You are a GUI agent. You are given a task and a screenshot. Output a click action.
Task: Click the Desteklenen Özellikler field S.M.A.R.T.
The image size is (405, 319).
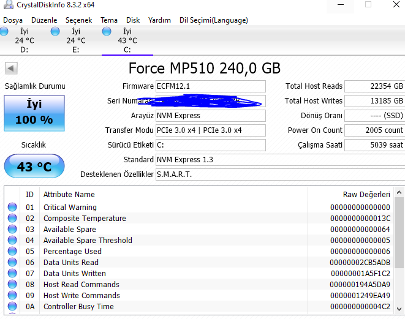point(280,175)
